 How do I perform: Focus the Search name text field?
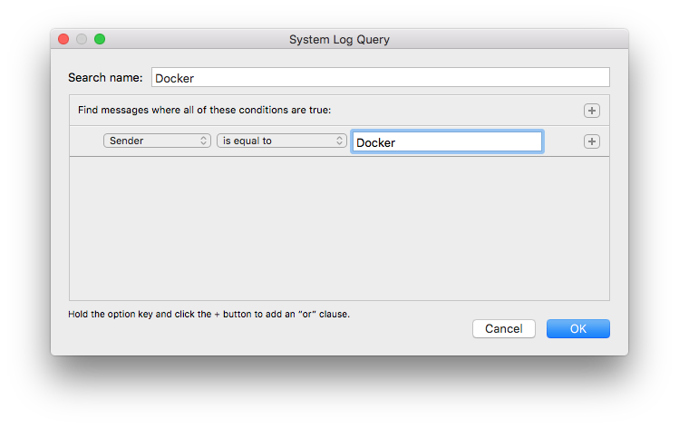(380, 78)
